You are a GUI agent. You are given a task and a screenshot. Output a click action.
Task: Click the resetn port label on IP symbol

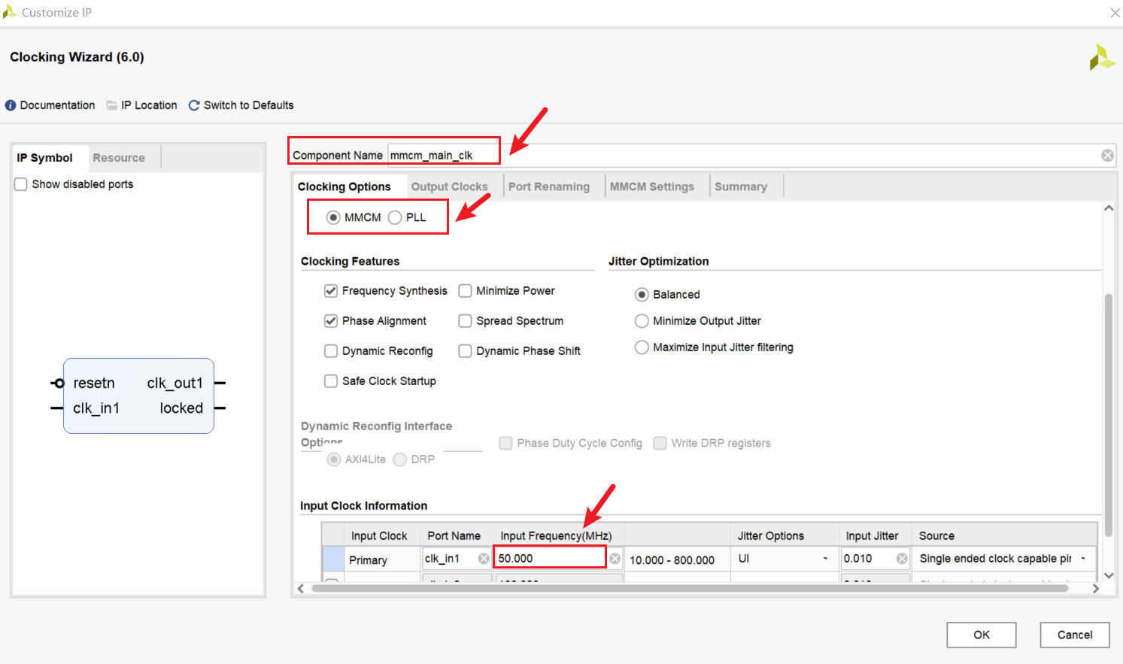[x=94, y=383]
